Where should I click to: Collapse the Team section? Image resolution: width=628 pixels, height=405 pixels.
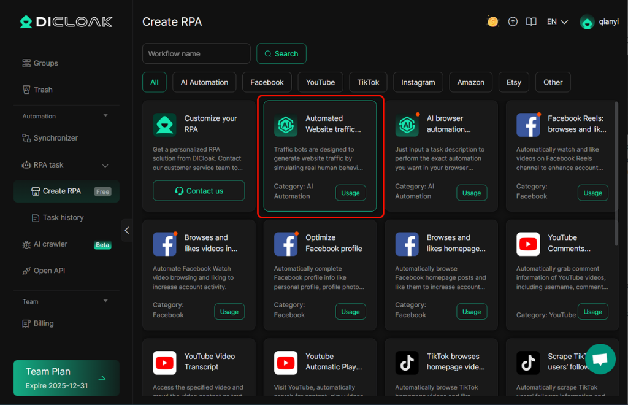105,301
